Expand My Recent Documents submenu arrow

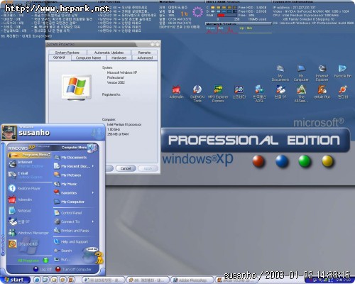(x=93, y=166)
